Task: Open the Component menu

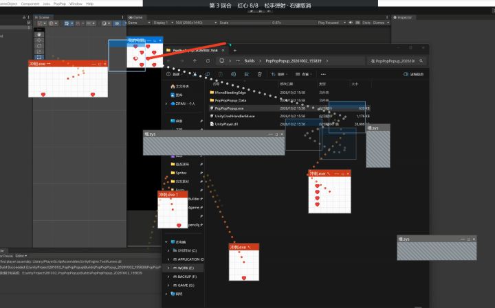Action: pos(30,4)
